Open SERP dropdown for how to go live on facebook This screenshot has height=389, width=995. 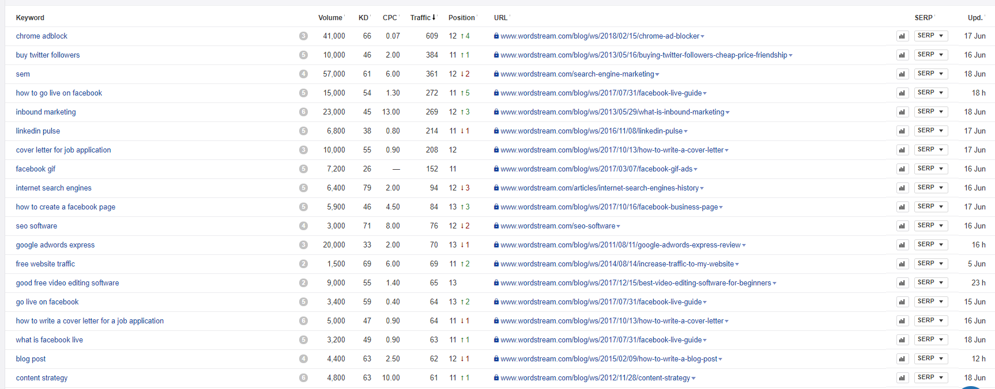click(x=931, y=93)
